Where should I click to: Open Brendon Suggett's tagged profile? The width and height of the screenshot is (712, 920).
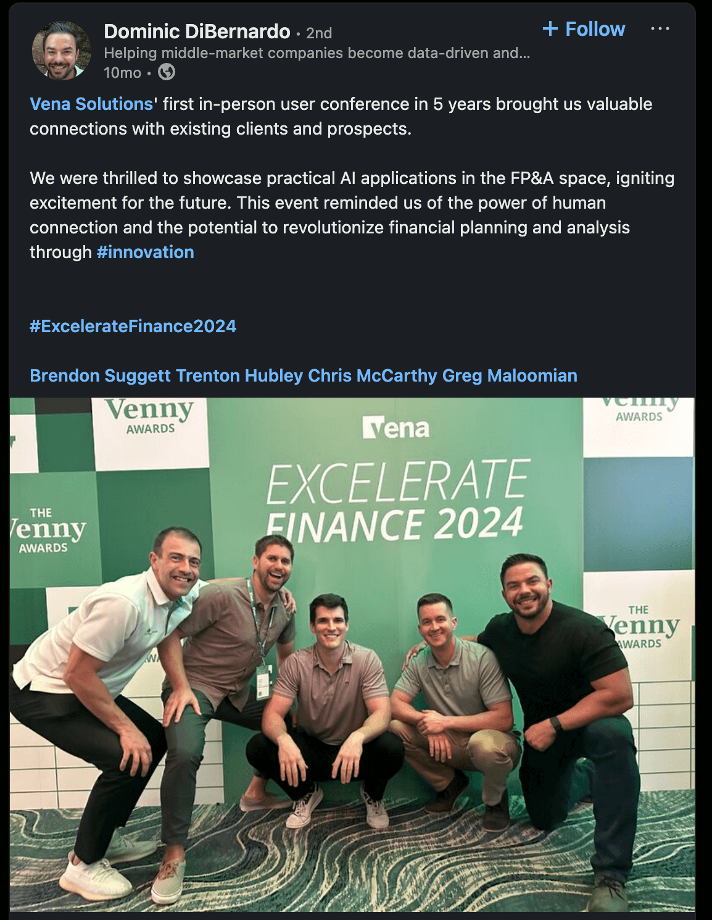(x=100, y=375)
